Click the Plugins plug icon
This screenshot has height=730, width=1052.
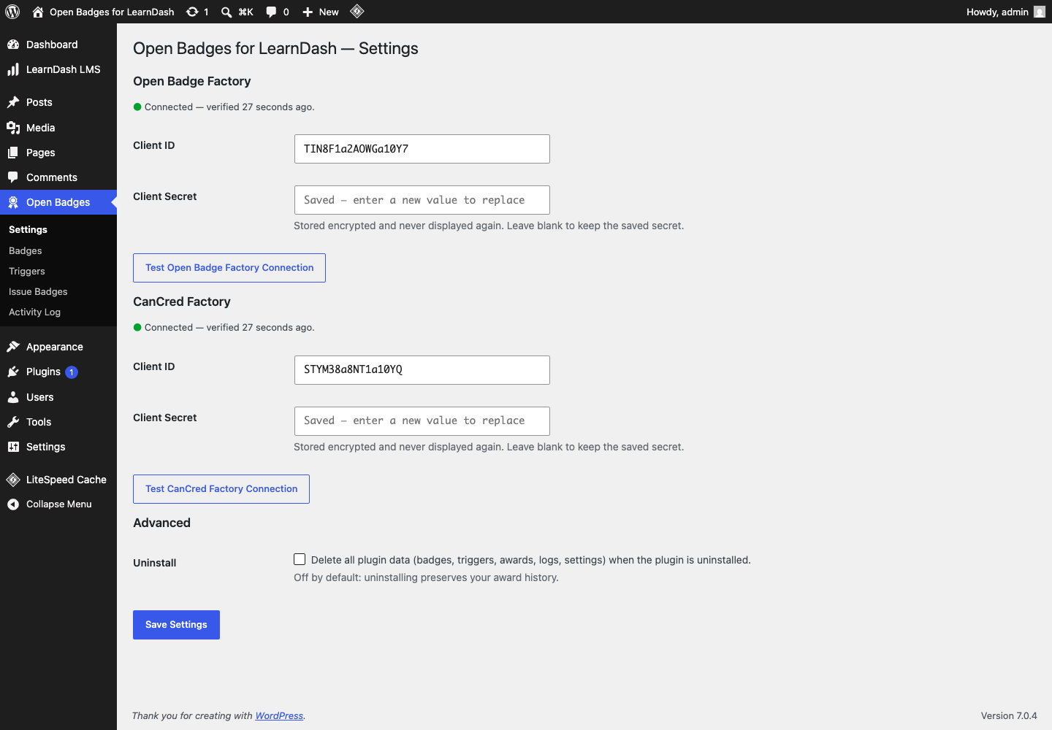13,372
